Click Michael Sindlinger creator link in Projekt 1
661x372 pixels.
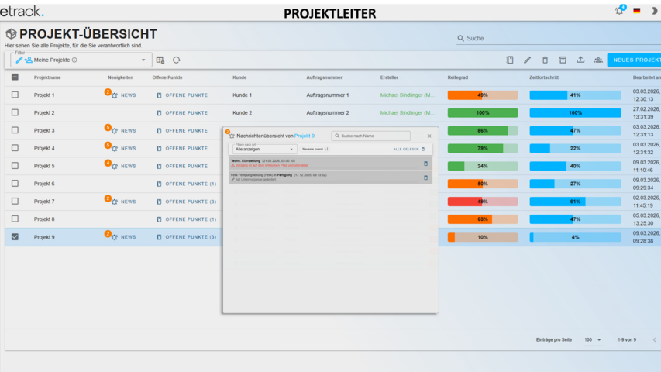click(x=408, y=95)
